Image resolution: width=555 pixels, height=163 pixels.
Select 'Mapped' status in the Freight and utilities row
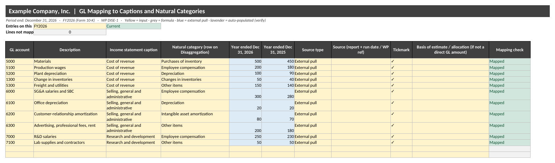click(x=510, y=85)
